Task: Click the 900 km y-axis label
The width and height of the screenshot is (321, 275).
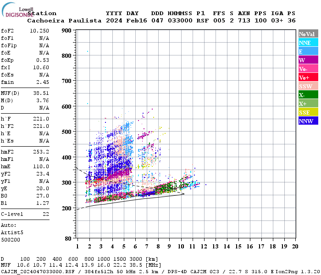Action: point(66,31)
